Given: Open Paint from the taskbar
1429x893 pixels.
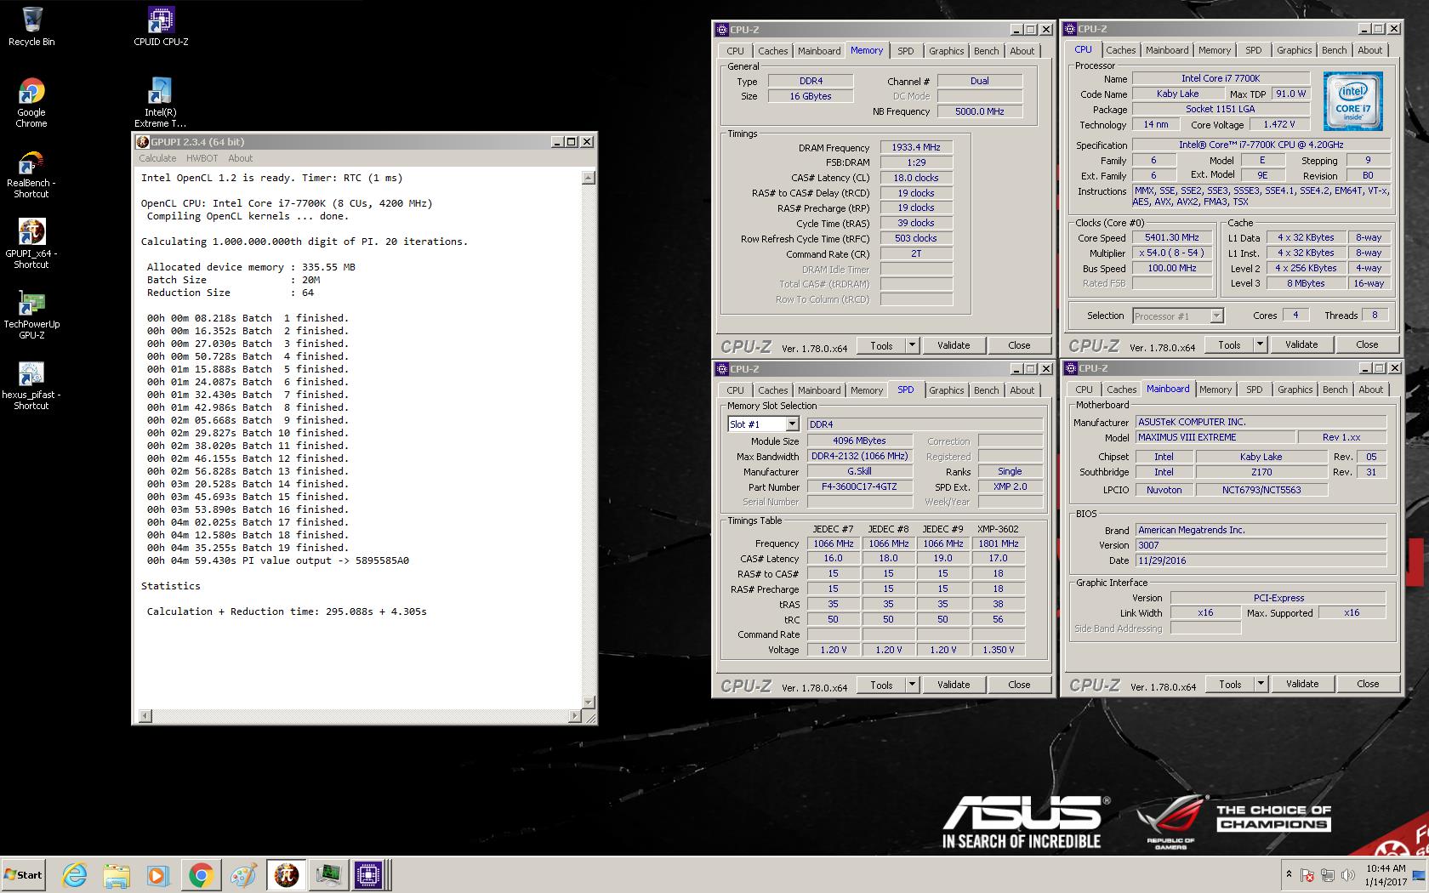Looking at the screenshot, I should pos(243,875).
